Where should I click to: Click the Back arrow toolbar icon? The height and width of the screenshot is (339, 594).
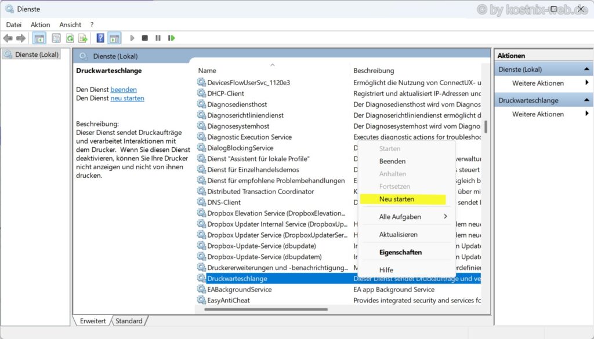[x=8, y=38]
